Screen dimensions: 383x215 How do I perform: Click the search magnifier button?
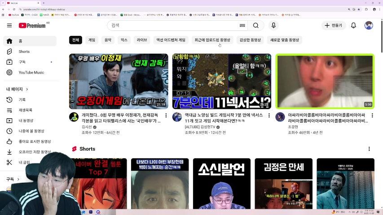click(x=255, y=26)
